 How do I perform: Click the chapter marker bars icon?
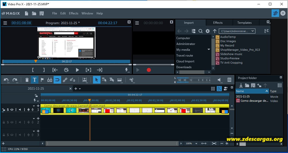pyautogui.click(x=50, y=80)
